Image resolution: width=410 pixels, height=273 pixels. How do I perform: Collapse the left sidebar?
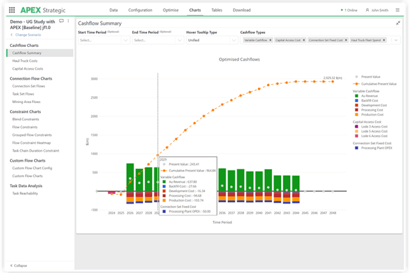point(18,265)
